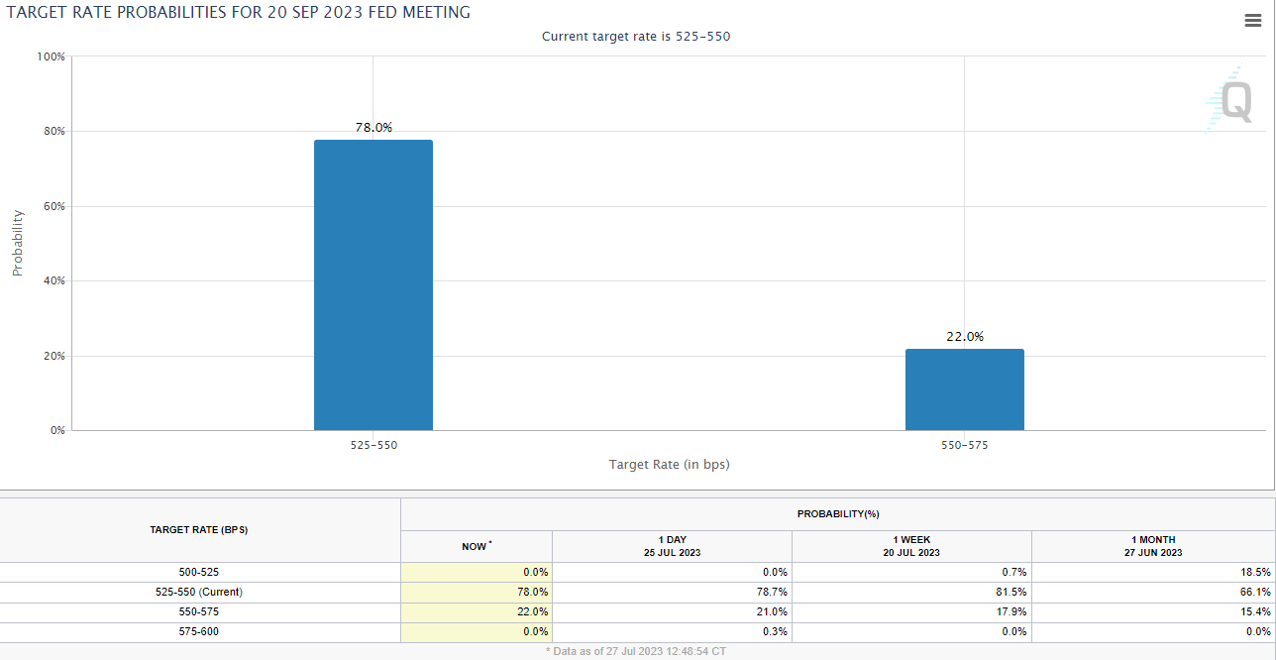Select the TARGET RATE (BPS) table header

(199, 530)
